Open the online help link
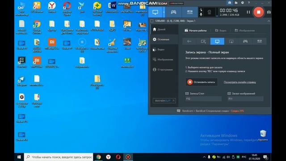This screenshot has width=286, height=161. click(x=240, y=82)
